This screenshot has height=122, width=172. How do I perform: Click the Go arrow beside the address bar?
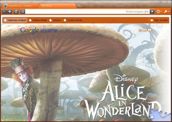[152, 11]
